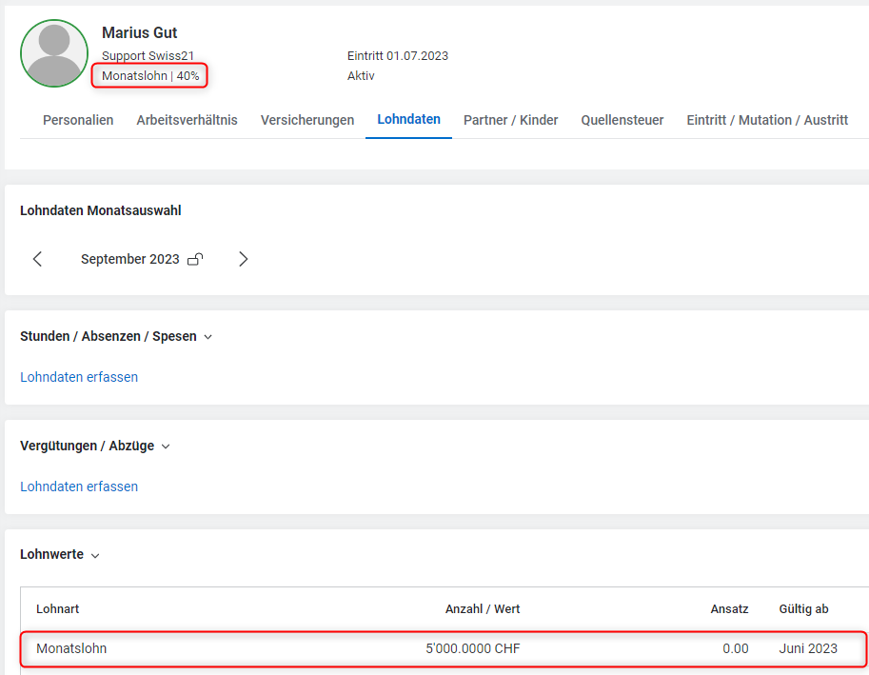Open the Personalien tab

tap(78, 120)
